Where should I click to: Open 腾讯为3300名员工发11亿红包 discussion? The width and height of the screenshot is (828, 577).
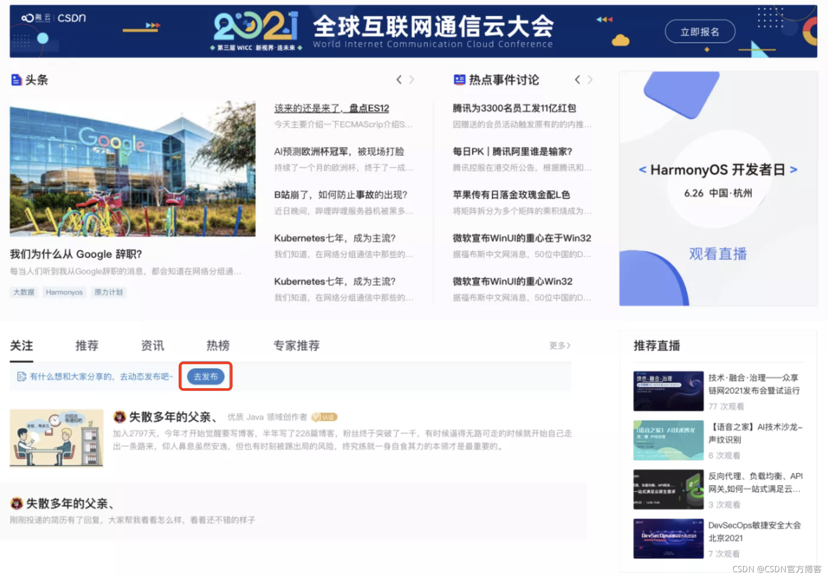(x=514, y=108)
